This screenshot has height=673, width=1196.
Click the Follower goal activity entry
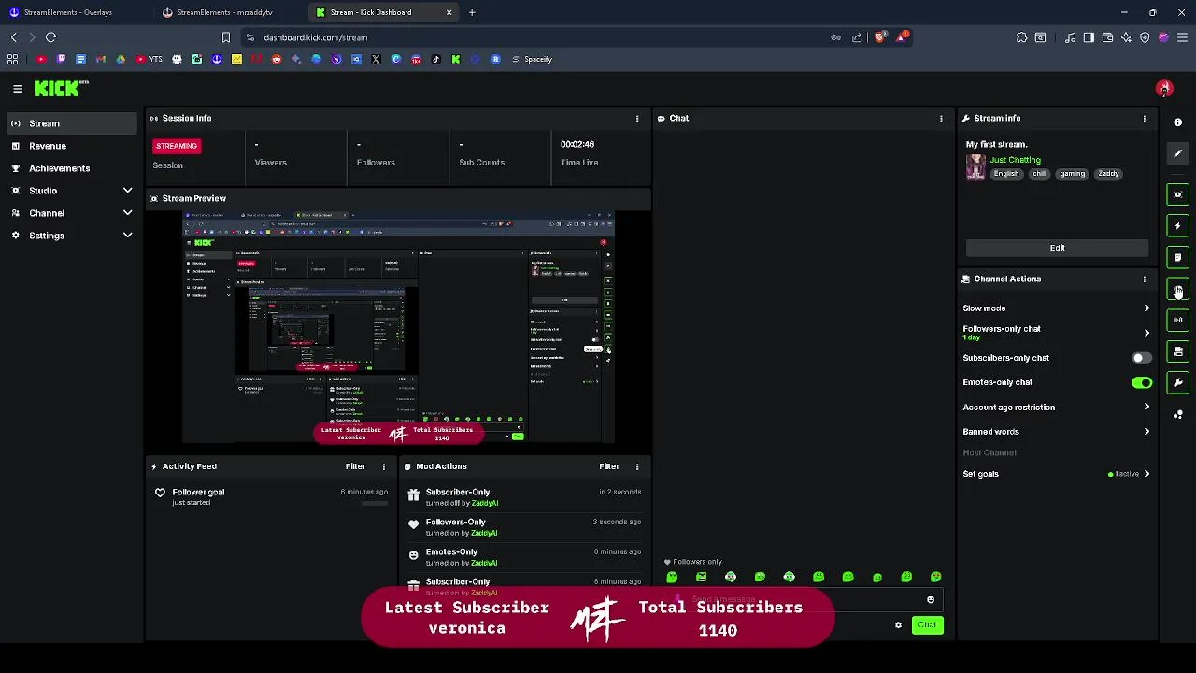pyautogui.click(x=271, y=496)
